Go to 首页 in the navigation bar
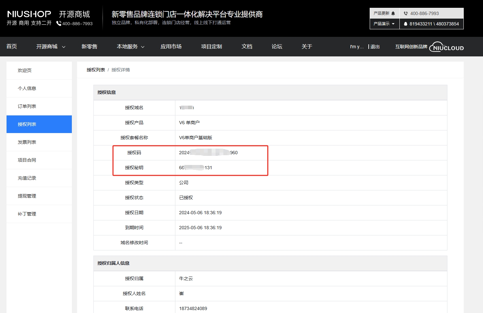Screen dimensions: 483x313 [12, 47]
